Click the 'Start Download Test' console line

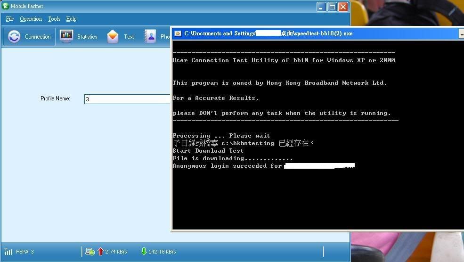tap(208, 151)
